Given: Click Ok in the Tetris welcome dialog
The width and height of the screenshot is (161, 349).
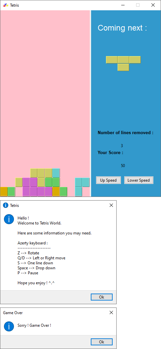Looking at the screenshot, I should (102, 297).
